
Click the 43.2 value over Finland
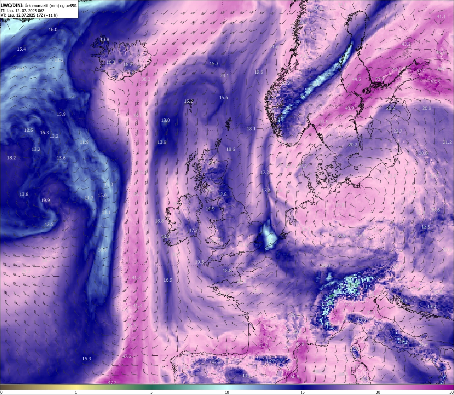point(406,44)
